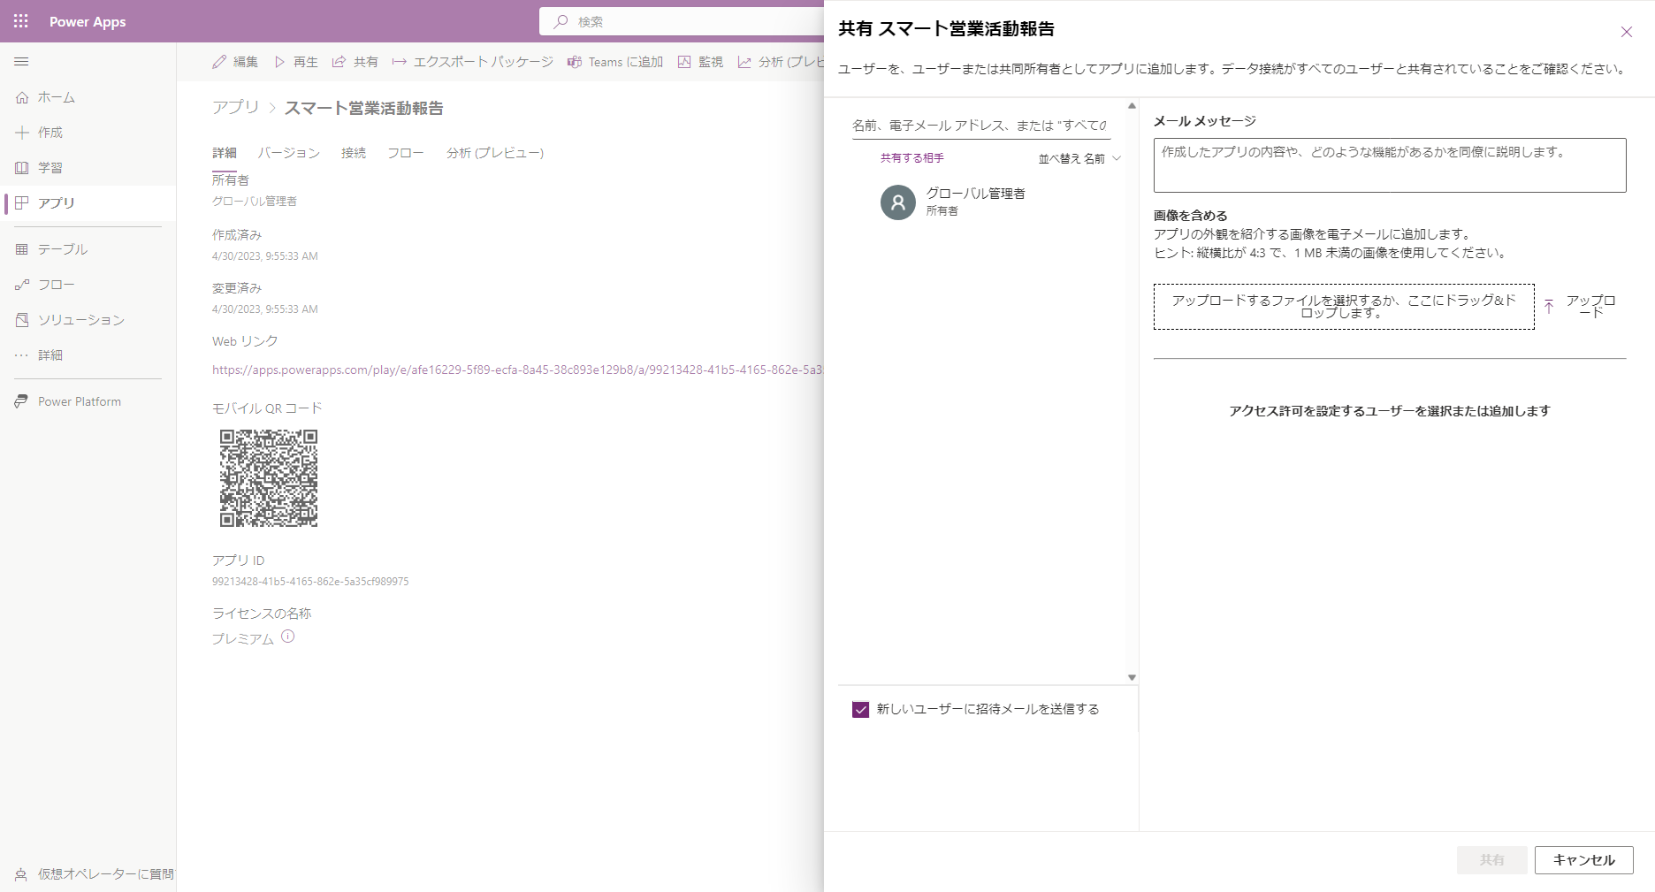Click スマート営業活動報告 breadcrumb title
Screen dimensions: 1655x892
tap(364, 108)
